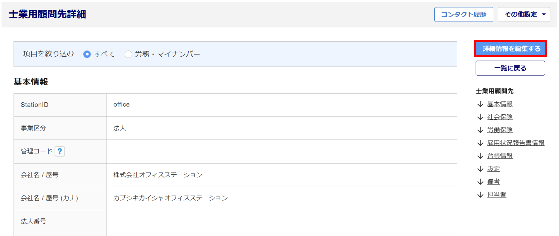Screen dimensions: 559x236
Task: Click the down arrow icon next to 基本情報
Action: 480,104
